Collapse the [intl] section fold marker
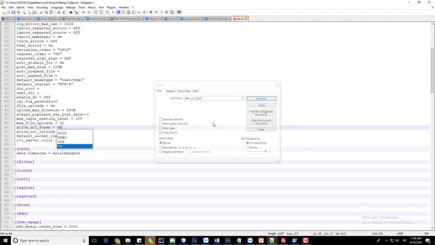This screenshot has height=245, width=435. coord(15,179)
